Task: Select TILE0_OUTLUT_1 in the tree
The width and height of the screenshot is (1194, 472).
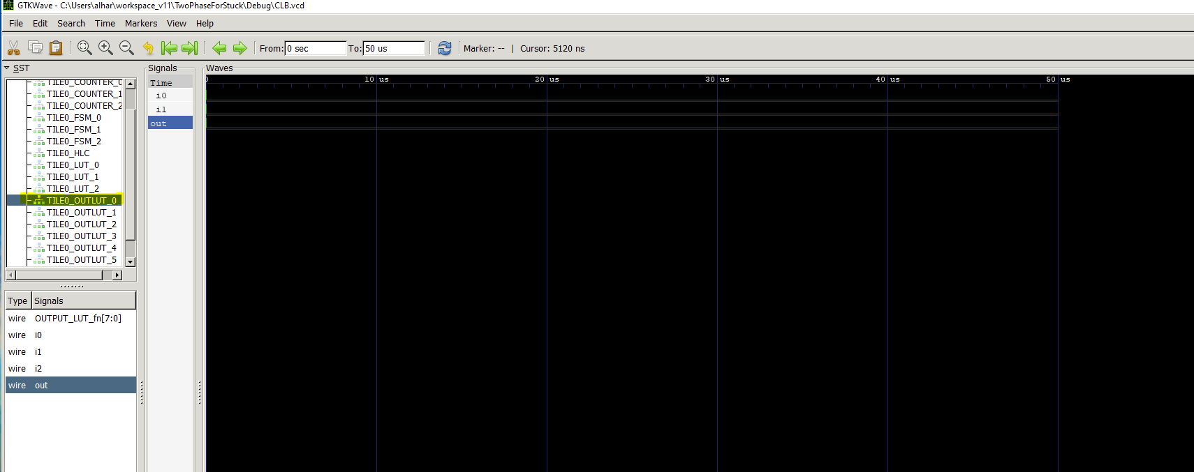Action: (82, 213)
